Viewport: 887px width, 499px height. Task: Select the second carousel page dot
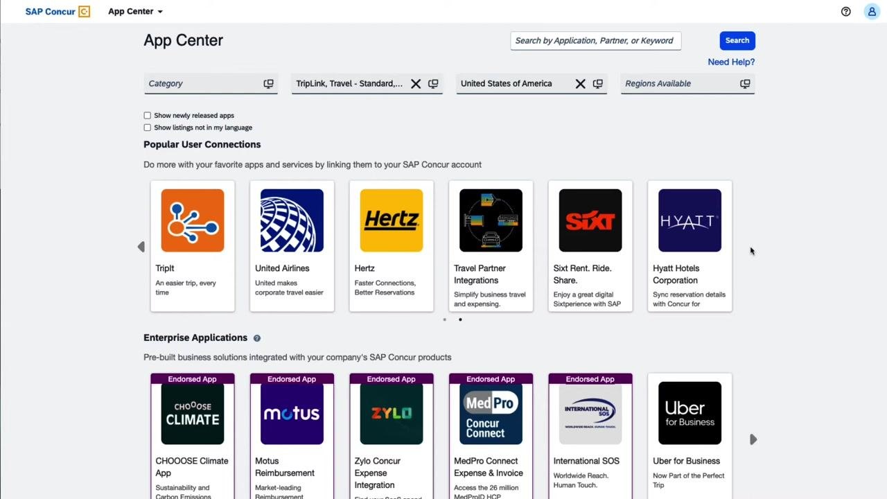click(x=460, y=319)
